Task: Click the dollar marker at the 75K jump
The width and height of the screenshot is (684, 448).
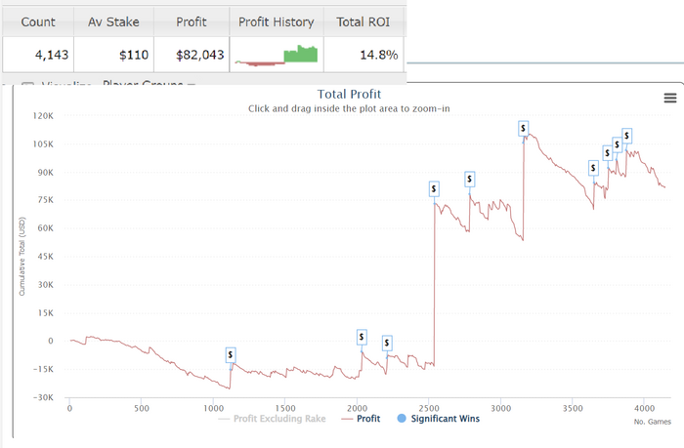Action: pyautogui.click(x=434, y=189)
